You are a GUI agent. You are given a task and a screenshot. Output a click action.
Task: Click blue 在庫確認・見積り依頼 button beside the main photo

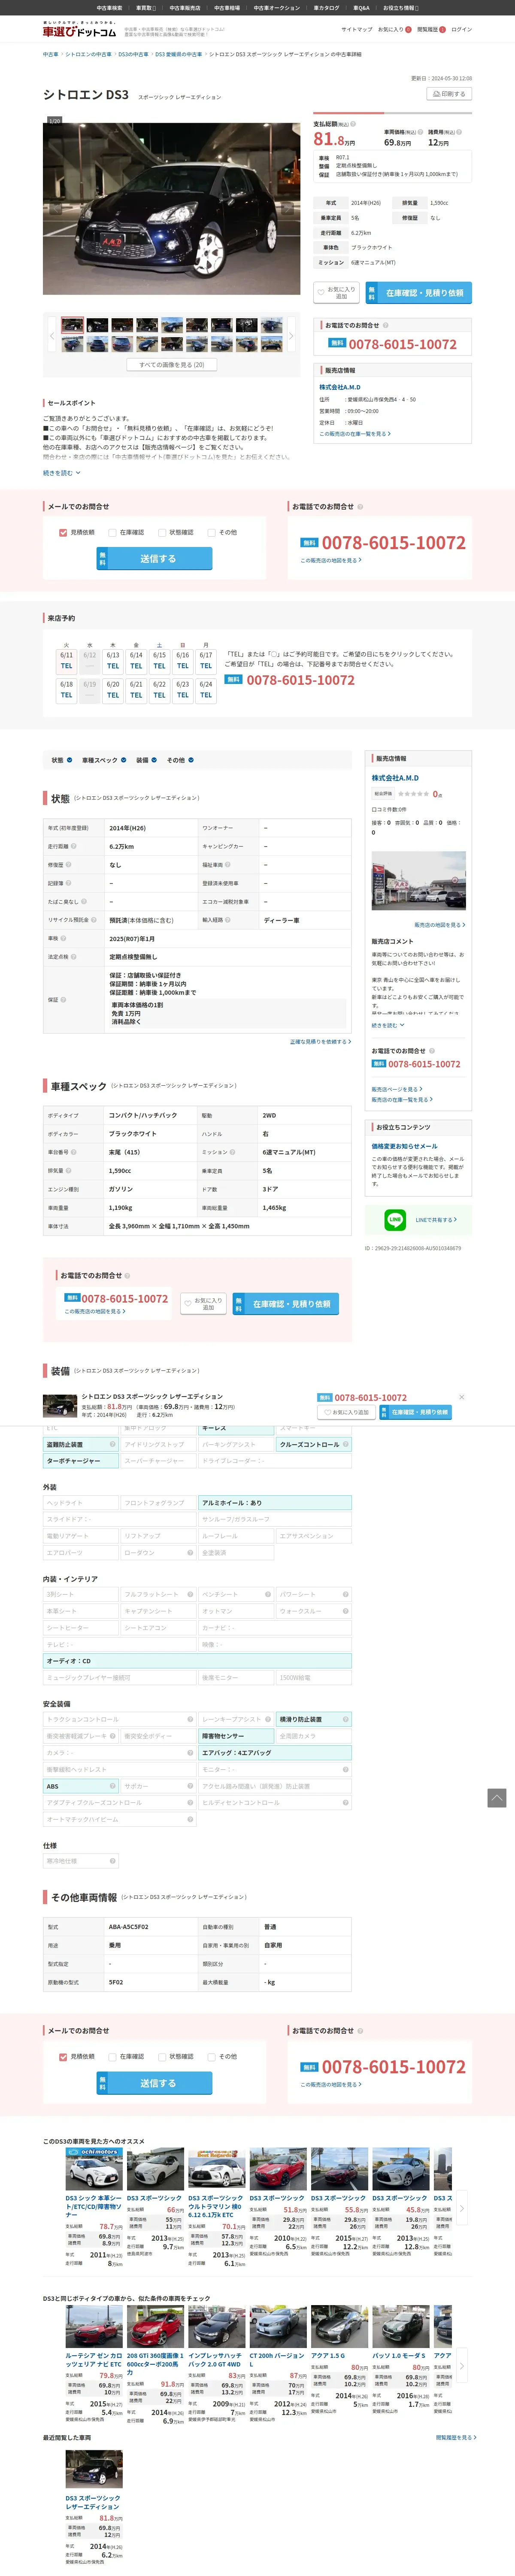[x=418, y=293]
